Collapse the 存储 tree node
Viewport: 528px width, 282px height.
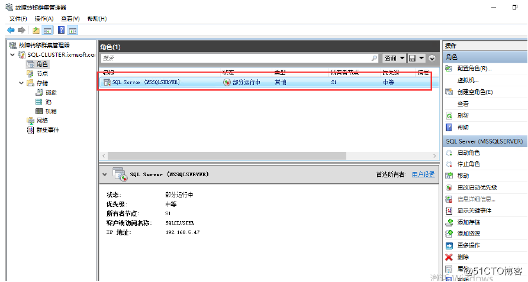tap(21, 83)
